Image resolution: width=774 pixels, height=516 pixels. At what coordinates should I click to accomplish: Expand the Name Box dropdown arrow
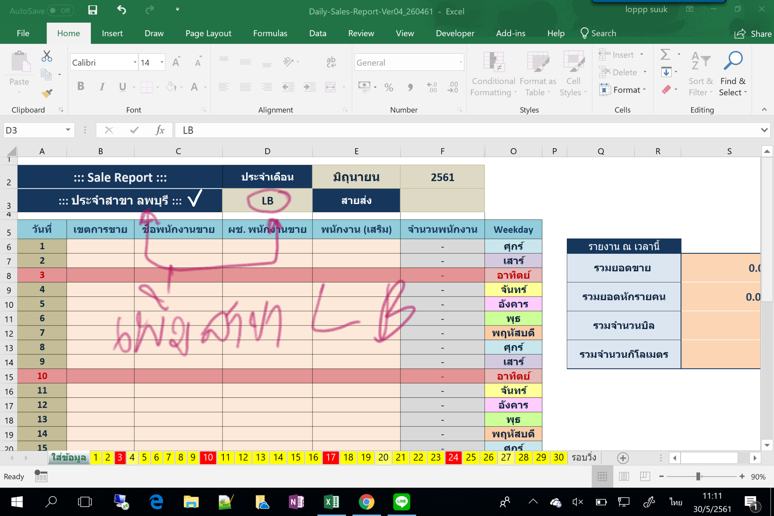(x=68, y=130)
